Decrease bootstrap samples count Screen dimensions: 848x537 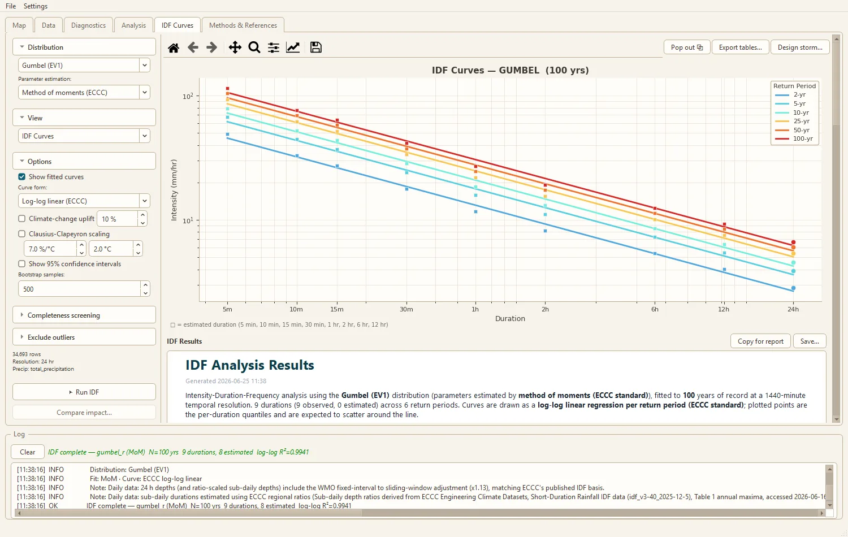(145, 293)
